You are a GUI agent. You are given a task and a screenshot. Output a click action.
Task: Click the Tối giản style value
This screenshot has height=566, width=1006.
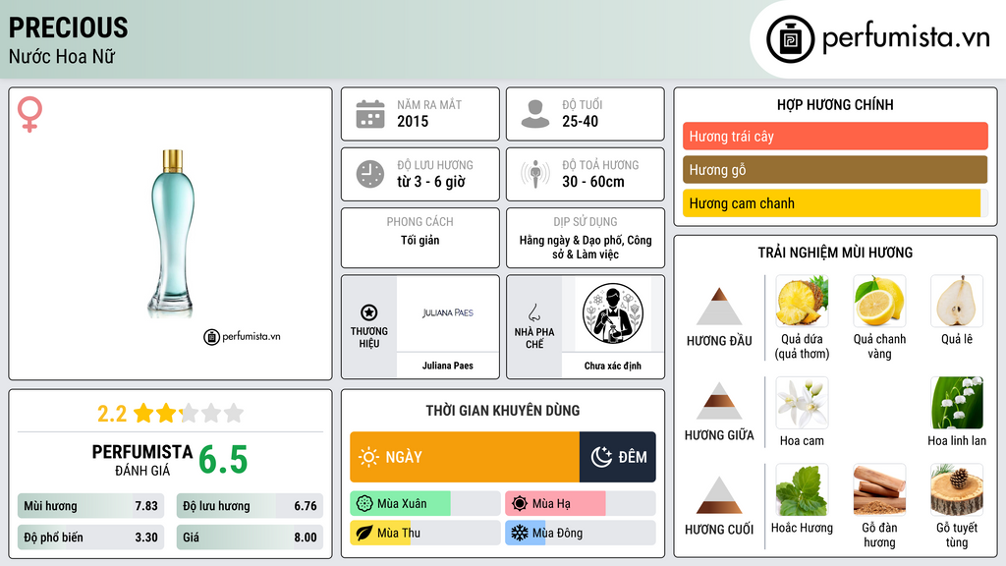tap(420, 240)
